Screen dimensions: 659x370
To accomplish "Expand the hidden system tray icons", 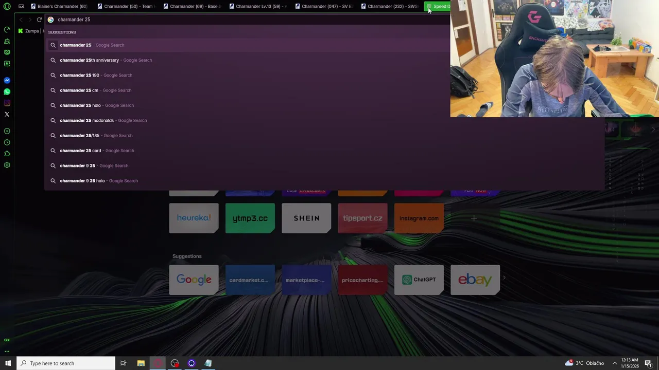I will 614,363.
